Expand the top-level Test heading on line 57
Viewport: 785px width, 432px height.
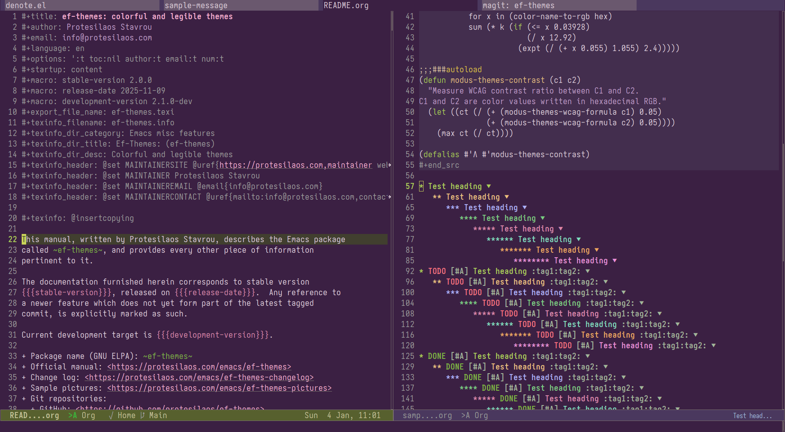click(489, 187)
